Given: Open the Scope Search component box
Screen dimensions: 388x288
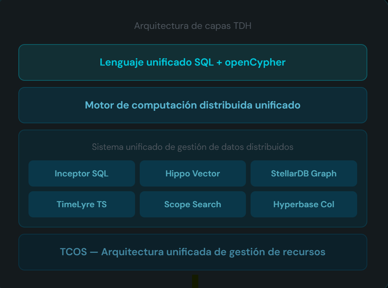Looking at the screenshot, I should coord(192,204).
